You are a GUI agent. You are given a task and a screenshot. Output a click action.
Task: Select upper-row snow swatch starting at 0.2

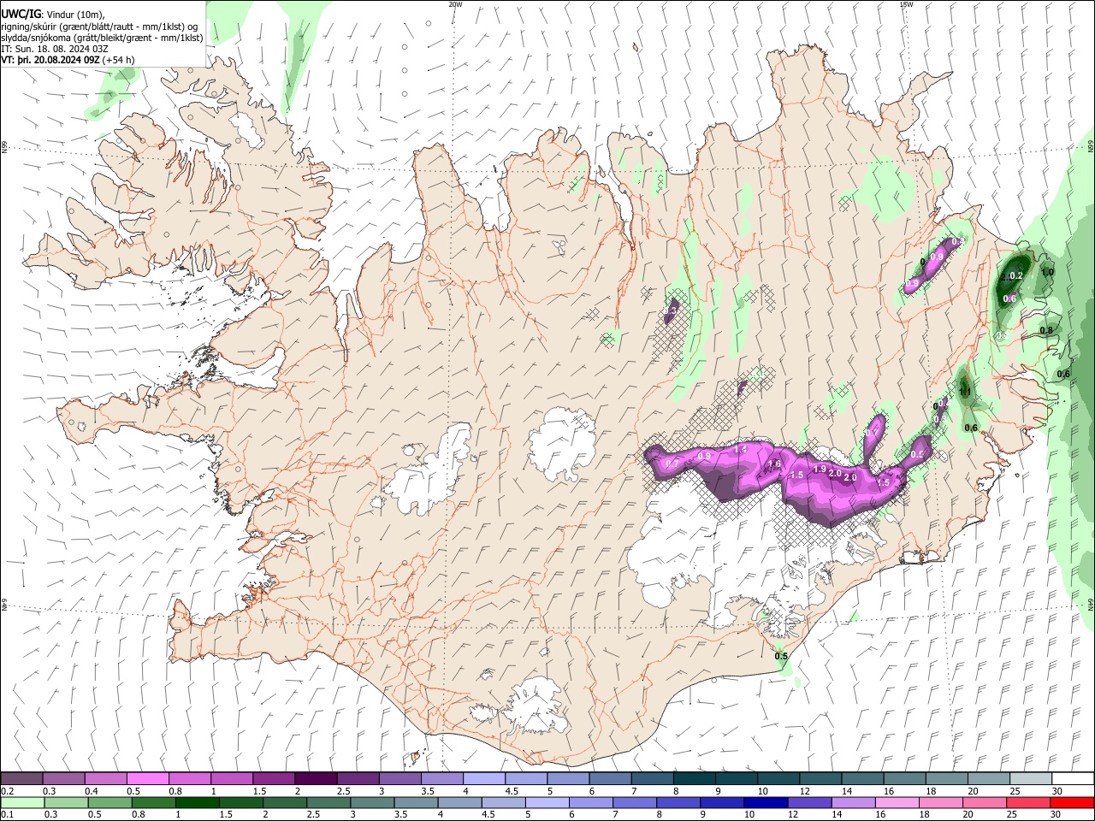pyautogui.click(x=21, y=778)
